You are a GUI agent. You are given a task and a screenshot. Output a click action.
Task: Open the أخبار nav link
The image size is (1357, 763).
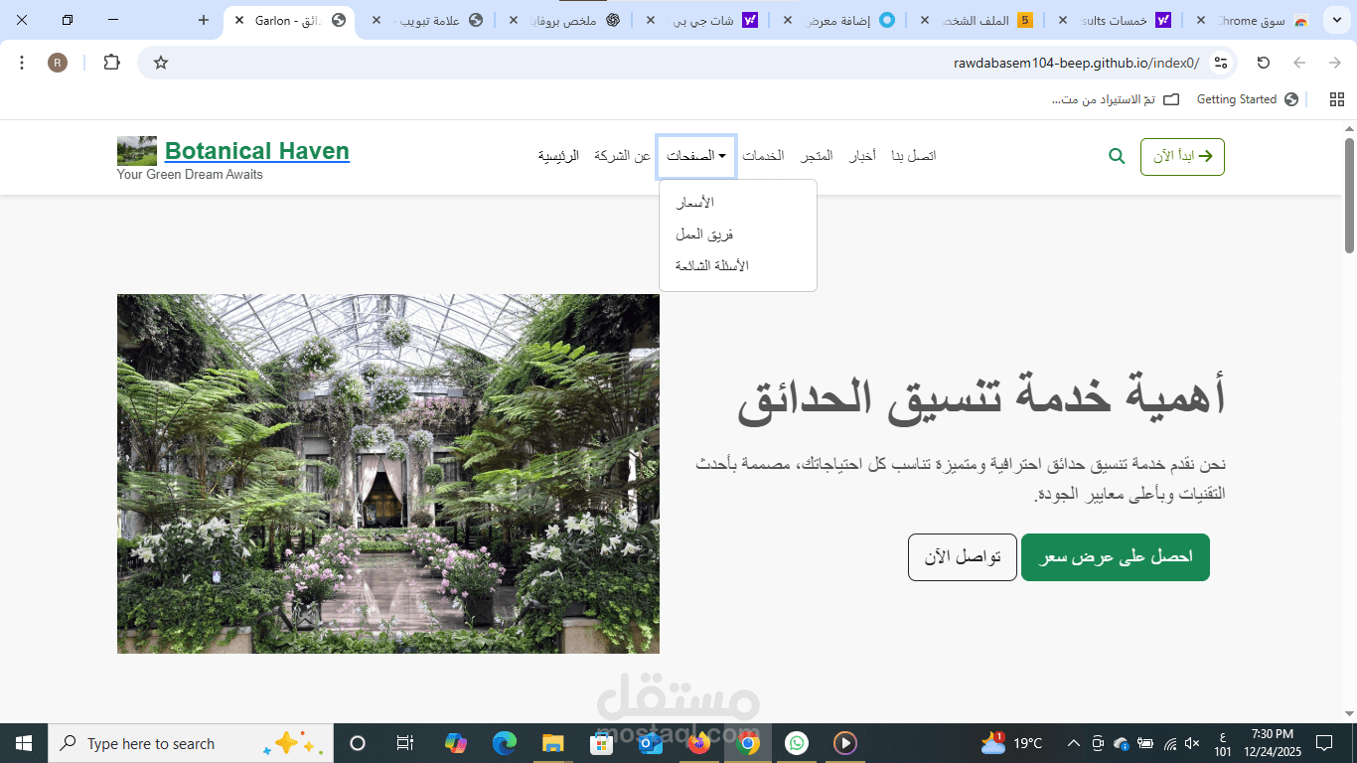pos(862,156)
